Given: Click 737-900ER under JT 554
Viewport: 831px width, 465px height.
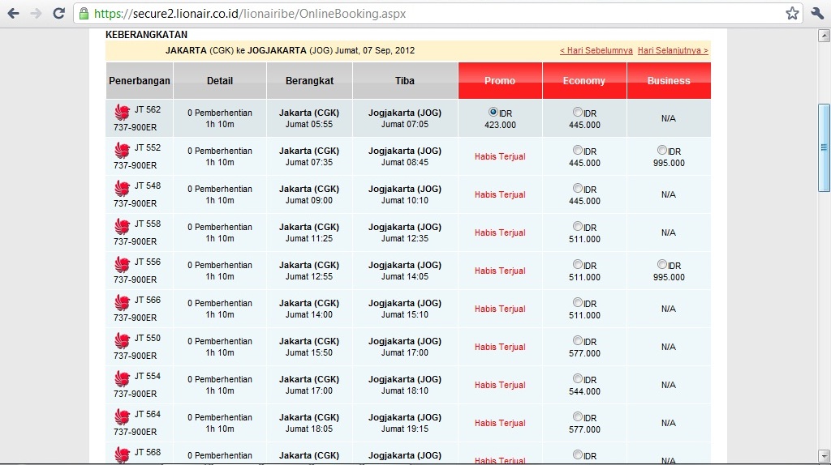Looking at the screenshot, I should point(136,394).
